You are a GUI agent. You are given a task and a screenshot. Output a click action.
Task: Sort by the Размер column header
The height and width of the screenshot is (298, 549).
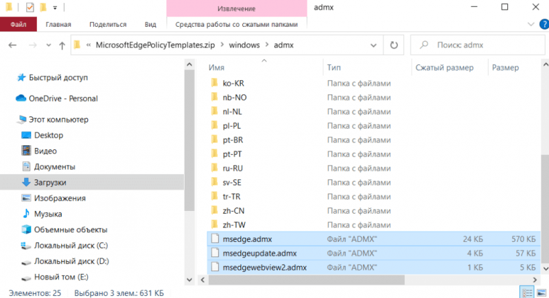[x=505, y=67]
